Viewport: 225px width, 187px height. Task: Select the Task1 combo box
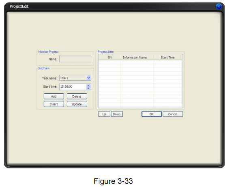(x=75, y=78)
